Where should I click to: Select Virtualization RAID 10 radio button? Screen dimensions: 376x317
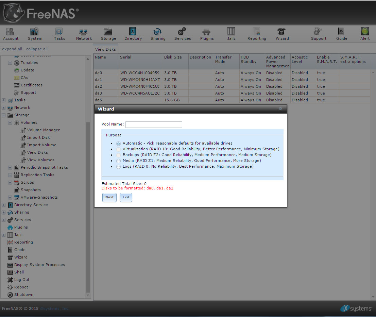coord(118,149)
